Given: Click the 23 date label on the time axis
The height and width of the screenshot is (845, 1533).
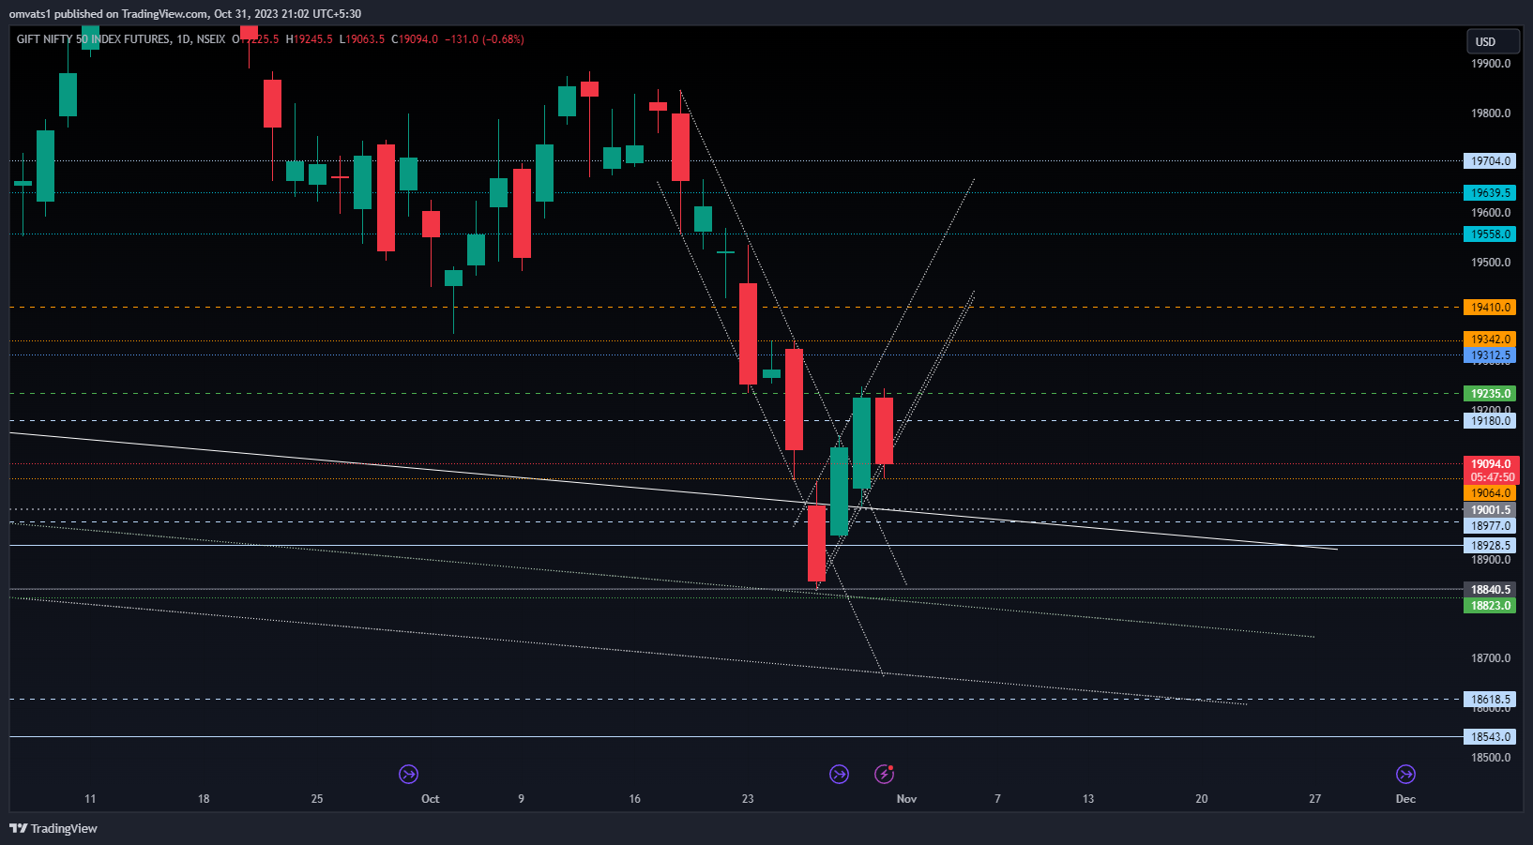Looking at the screenshot, I should [x=748, y=799].
